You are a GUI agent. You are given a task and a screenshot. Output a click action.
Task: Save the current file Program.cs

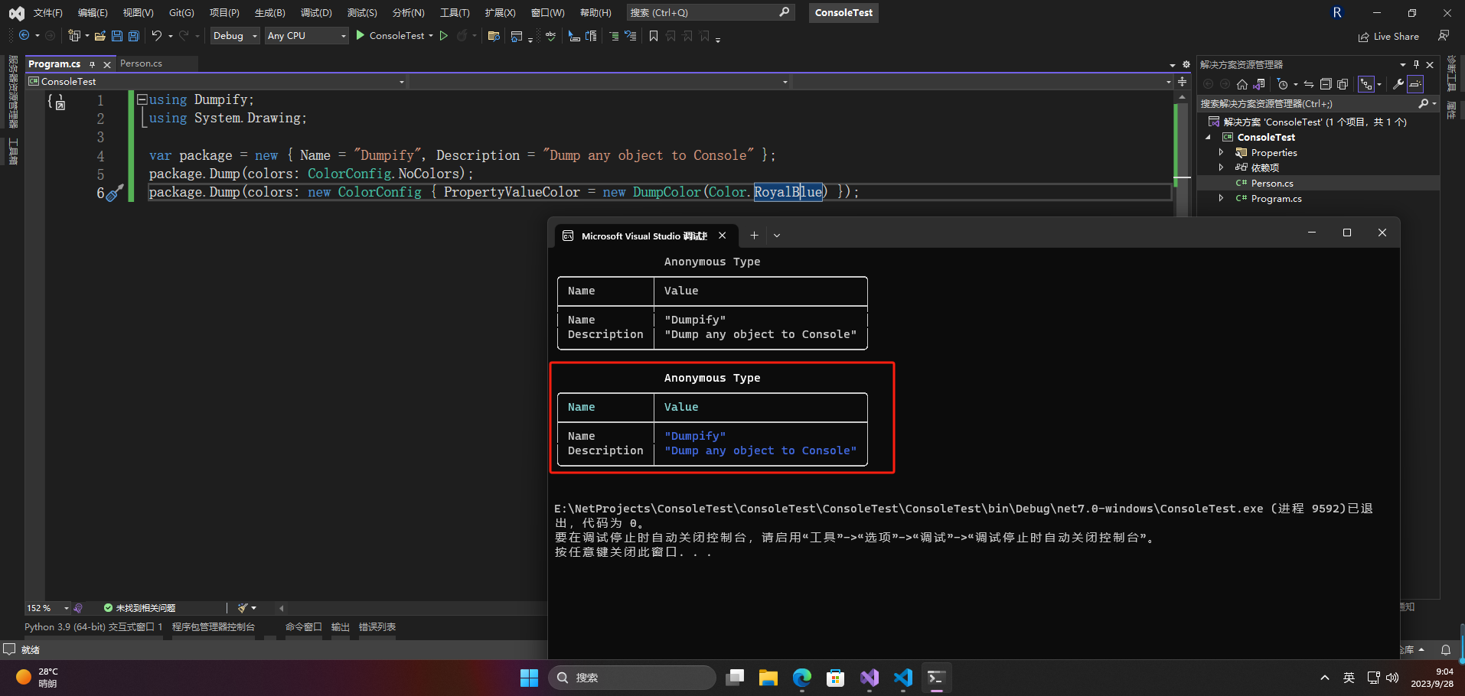[117, 36]
